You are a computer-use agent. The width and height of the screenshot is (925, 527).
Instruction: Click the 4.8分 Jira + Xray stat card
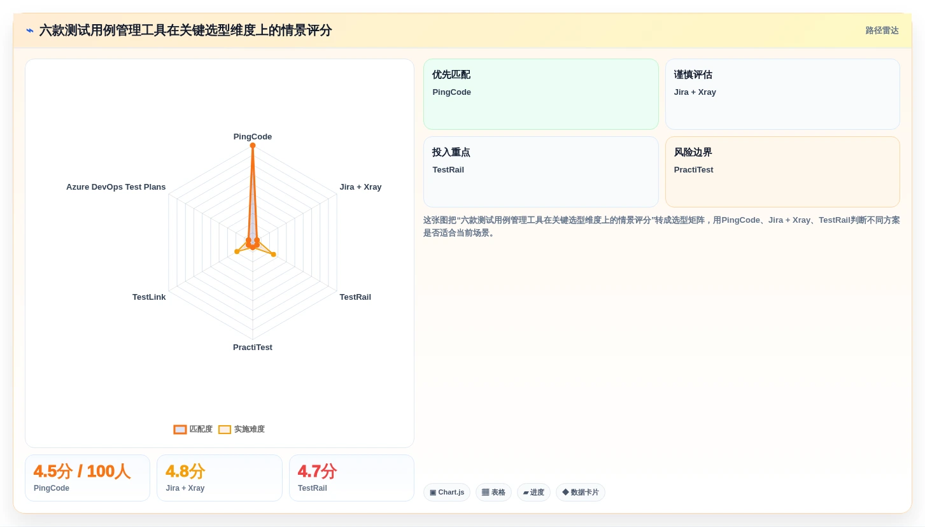click(220, 478)
